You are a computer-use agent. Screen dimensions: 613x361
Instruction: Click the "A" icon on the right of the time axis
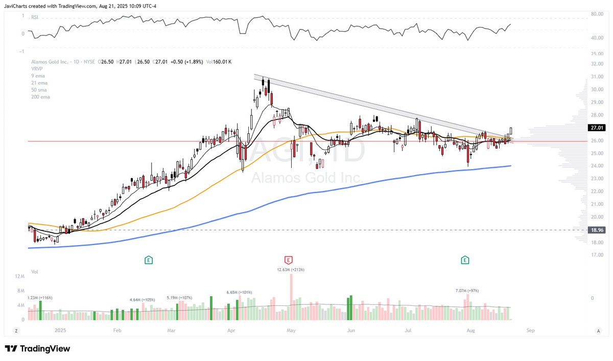click(x=598, y=330)
